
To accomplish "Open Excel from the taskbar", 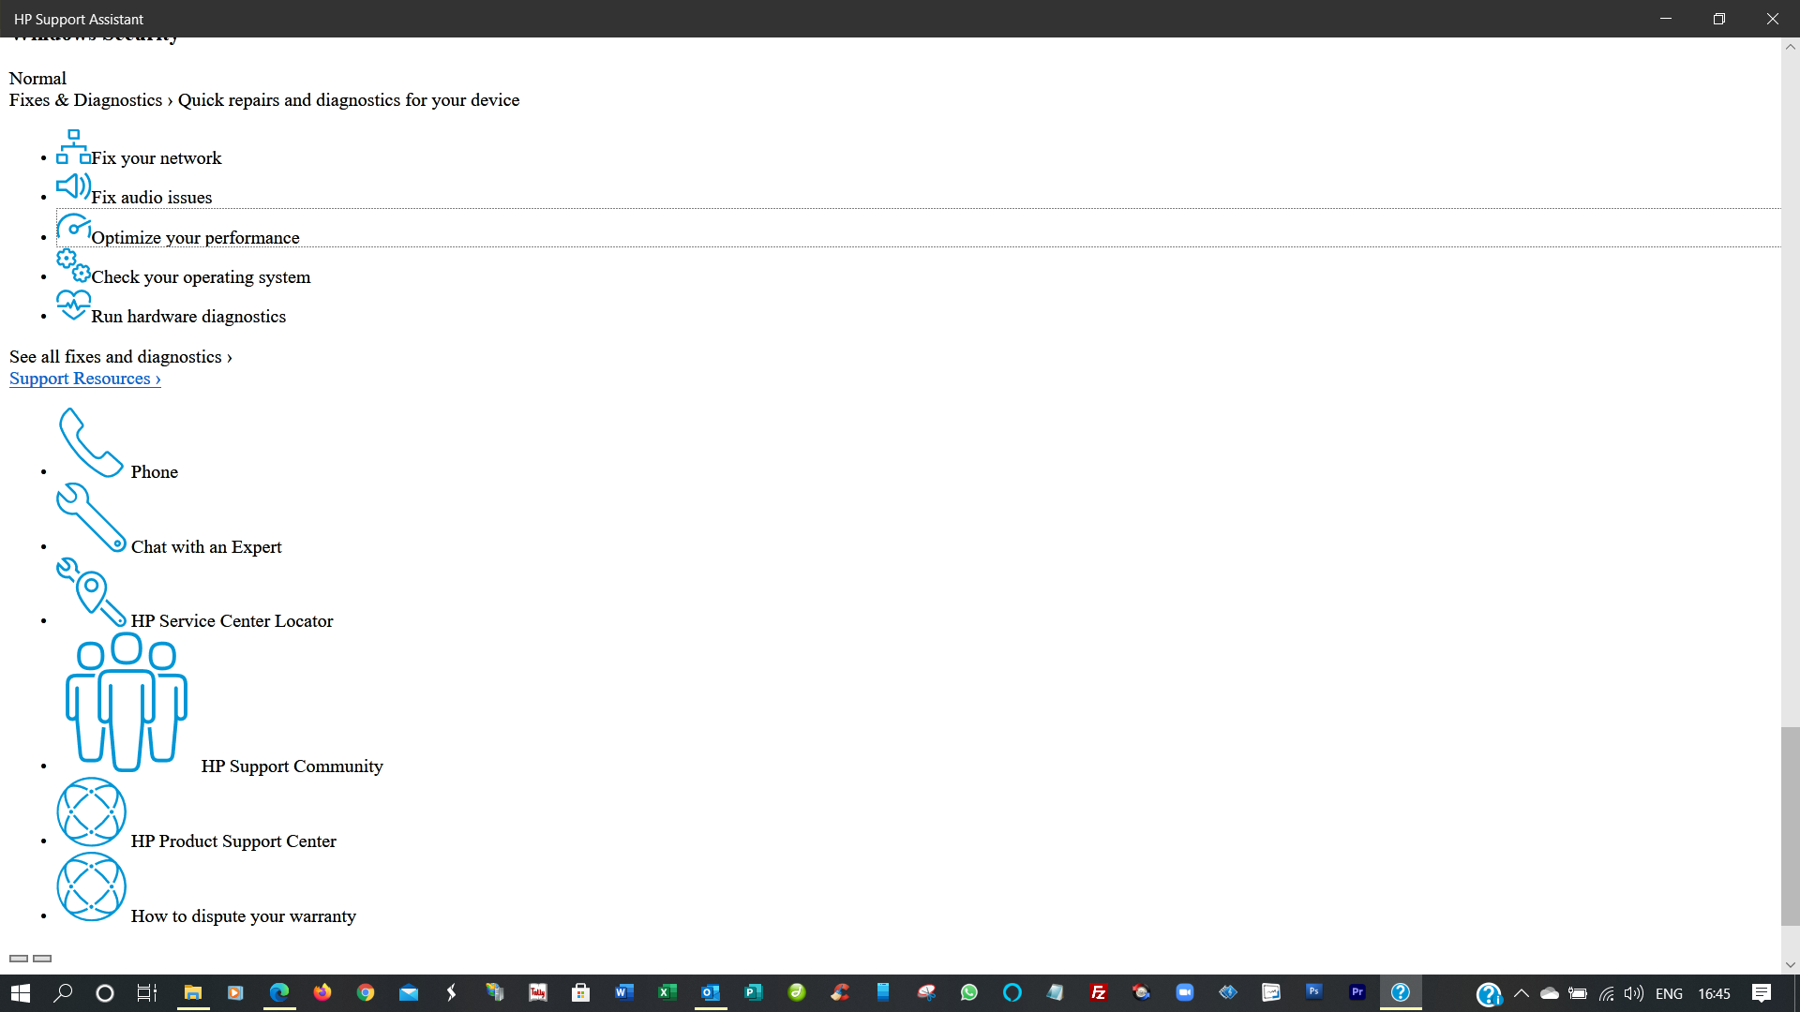I will click(x=667, y=992).
